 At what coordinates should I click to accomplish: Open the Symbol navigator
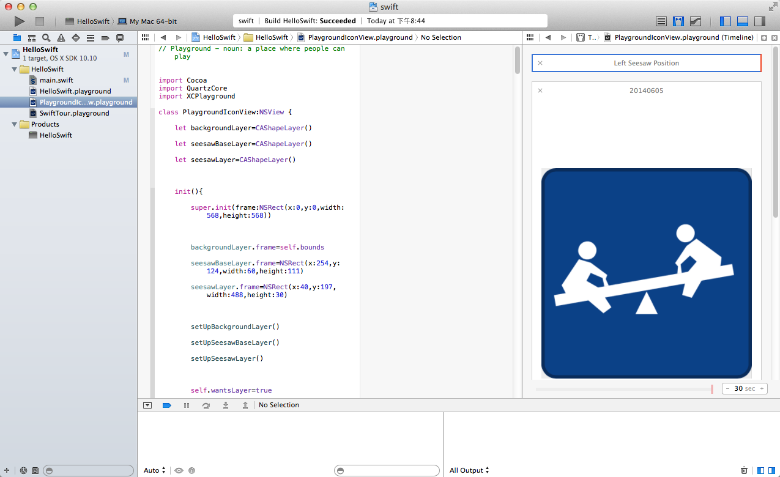(31, 37)
